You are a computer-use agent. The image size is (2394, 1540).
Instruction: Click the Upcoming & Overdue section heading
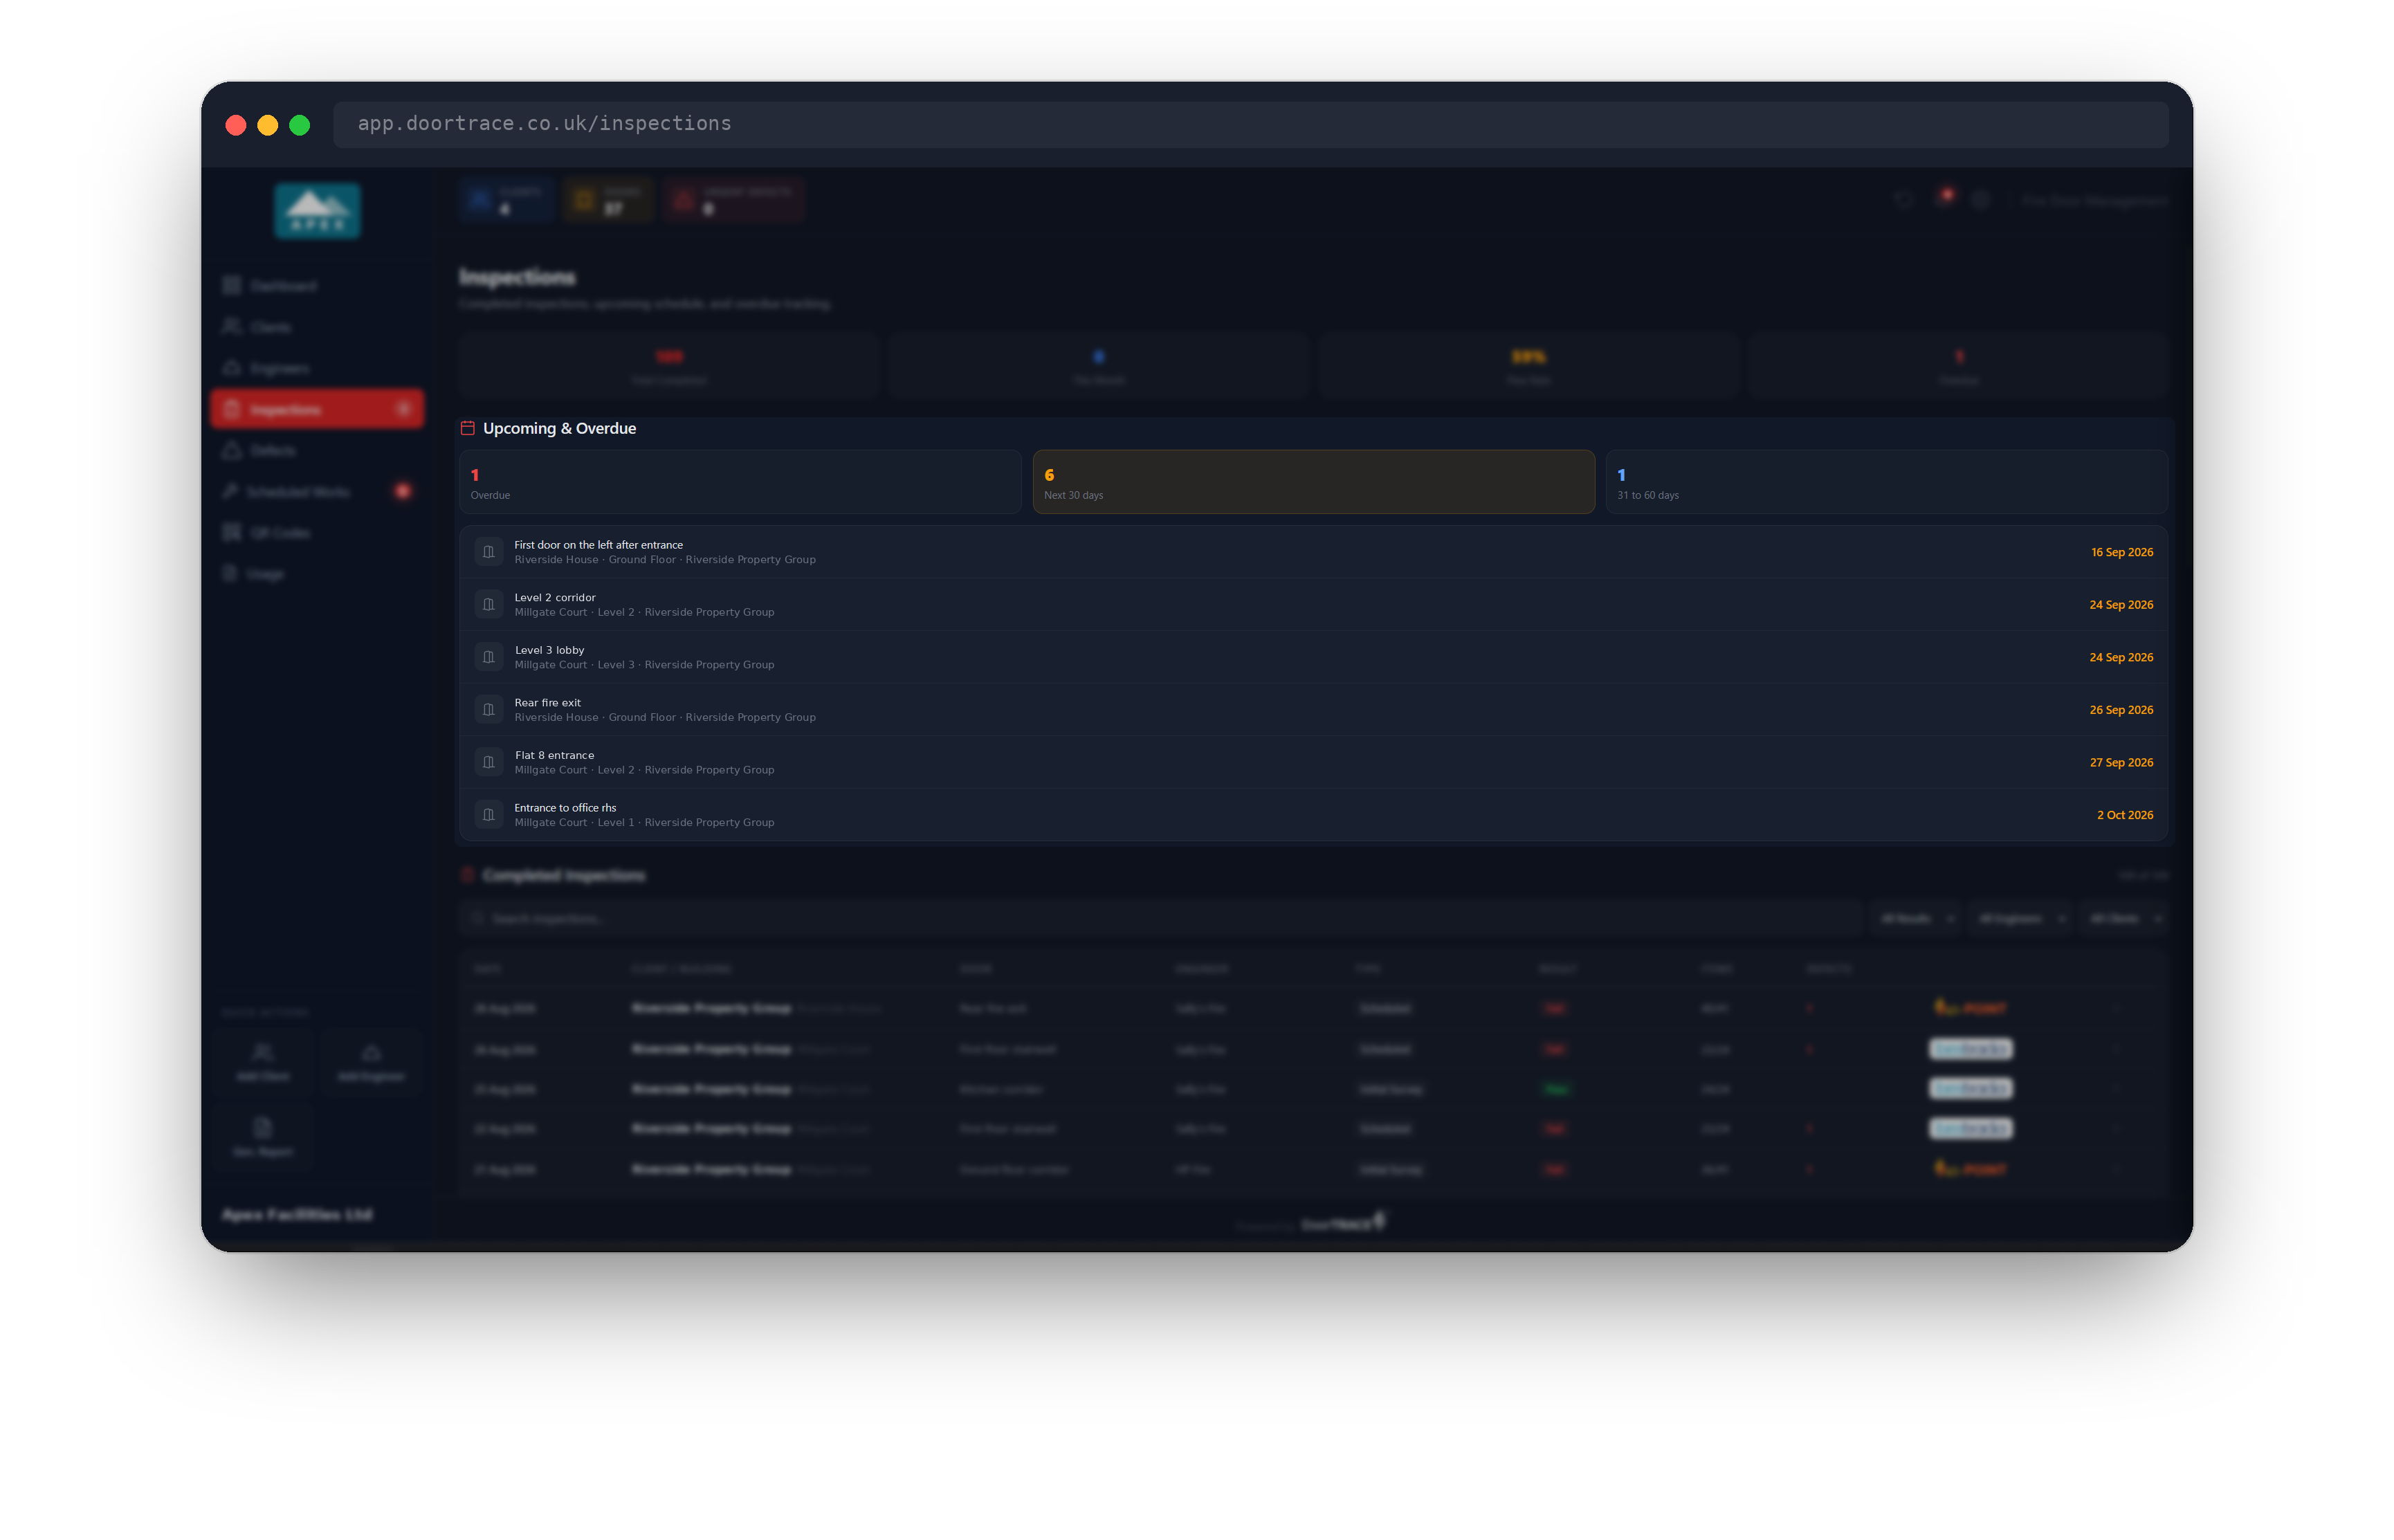click(x=559, y=428)
